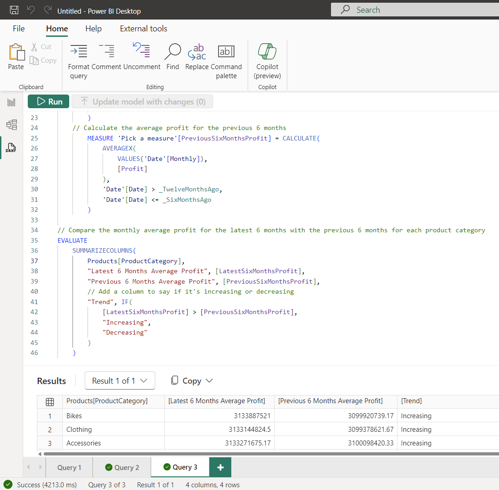This screenshot has width=499, height=490.
Task: Click the Search box magnifier icon
Action: (x=345, y=10)
